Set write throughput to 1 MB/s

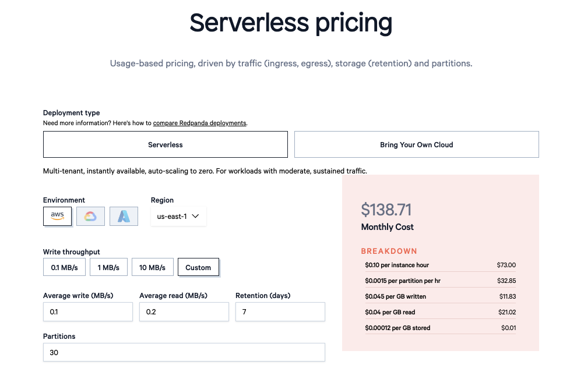(x=108, y=267)
